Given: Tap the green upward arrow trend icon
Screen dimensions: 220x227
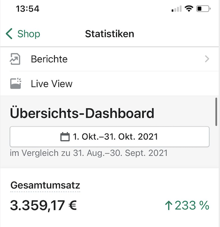Looking at the screenshot, I should click(169, 206).
